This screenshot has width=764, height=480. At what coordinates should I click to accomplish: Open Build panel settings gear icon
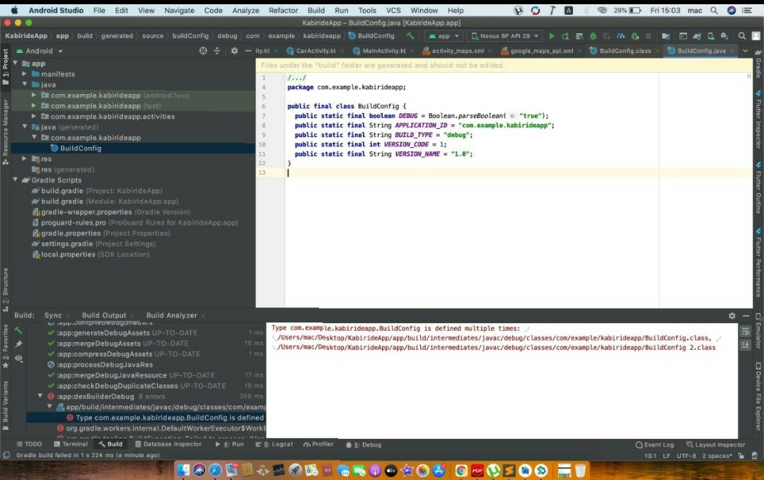click(732, 315)
